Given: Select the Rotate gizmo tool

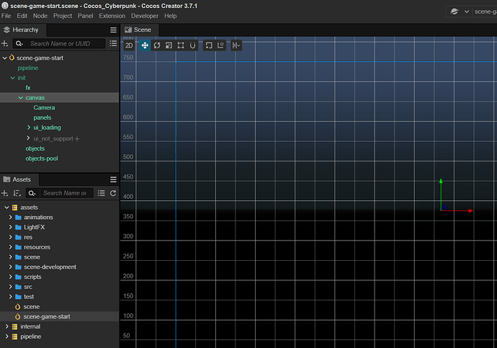Looking at the screenshot, I should point(157,45).
